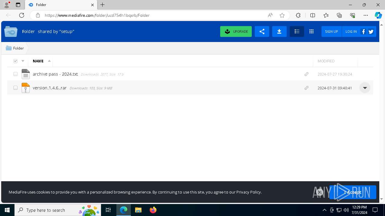
Task: Open Collections icon in Edge toolbar
Action: (x=339, y=15)
